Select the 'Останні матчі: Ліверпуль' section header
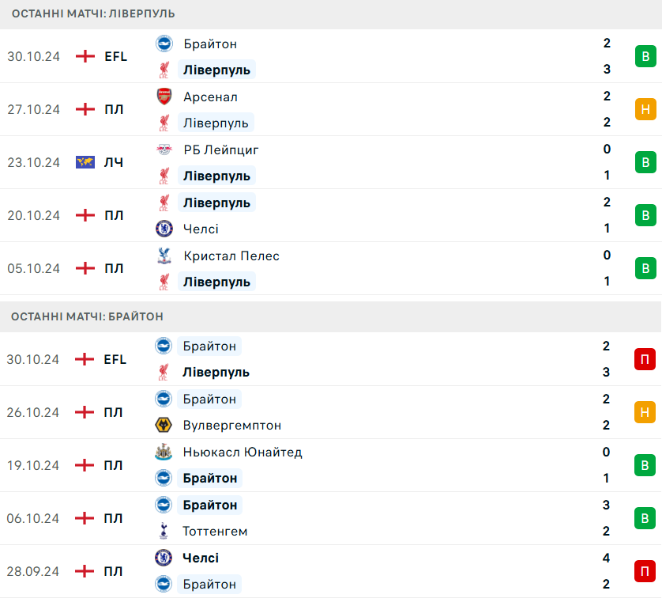 (93, 13)
